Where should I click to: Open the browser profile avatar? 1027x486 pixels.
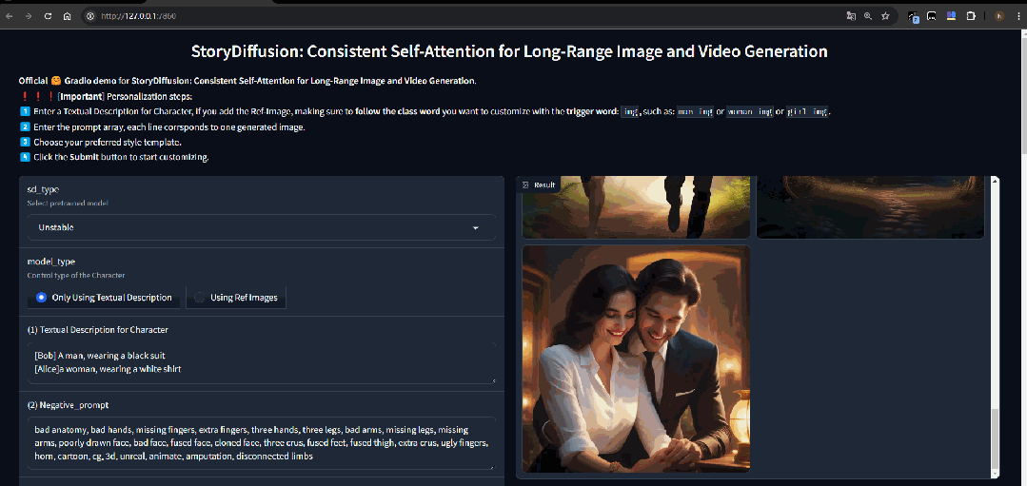pyautogui.click(x=999, y=16)
